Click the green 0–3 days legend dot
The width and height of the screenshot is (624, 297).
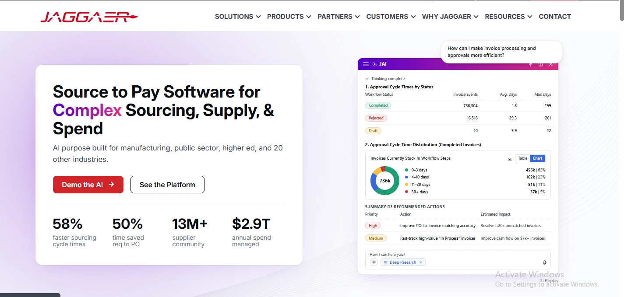(x=406, y=170)
